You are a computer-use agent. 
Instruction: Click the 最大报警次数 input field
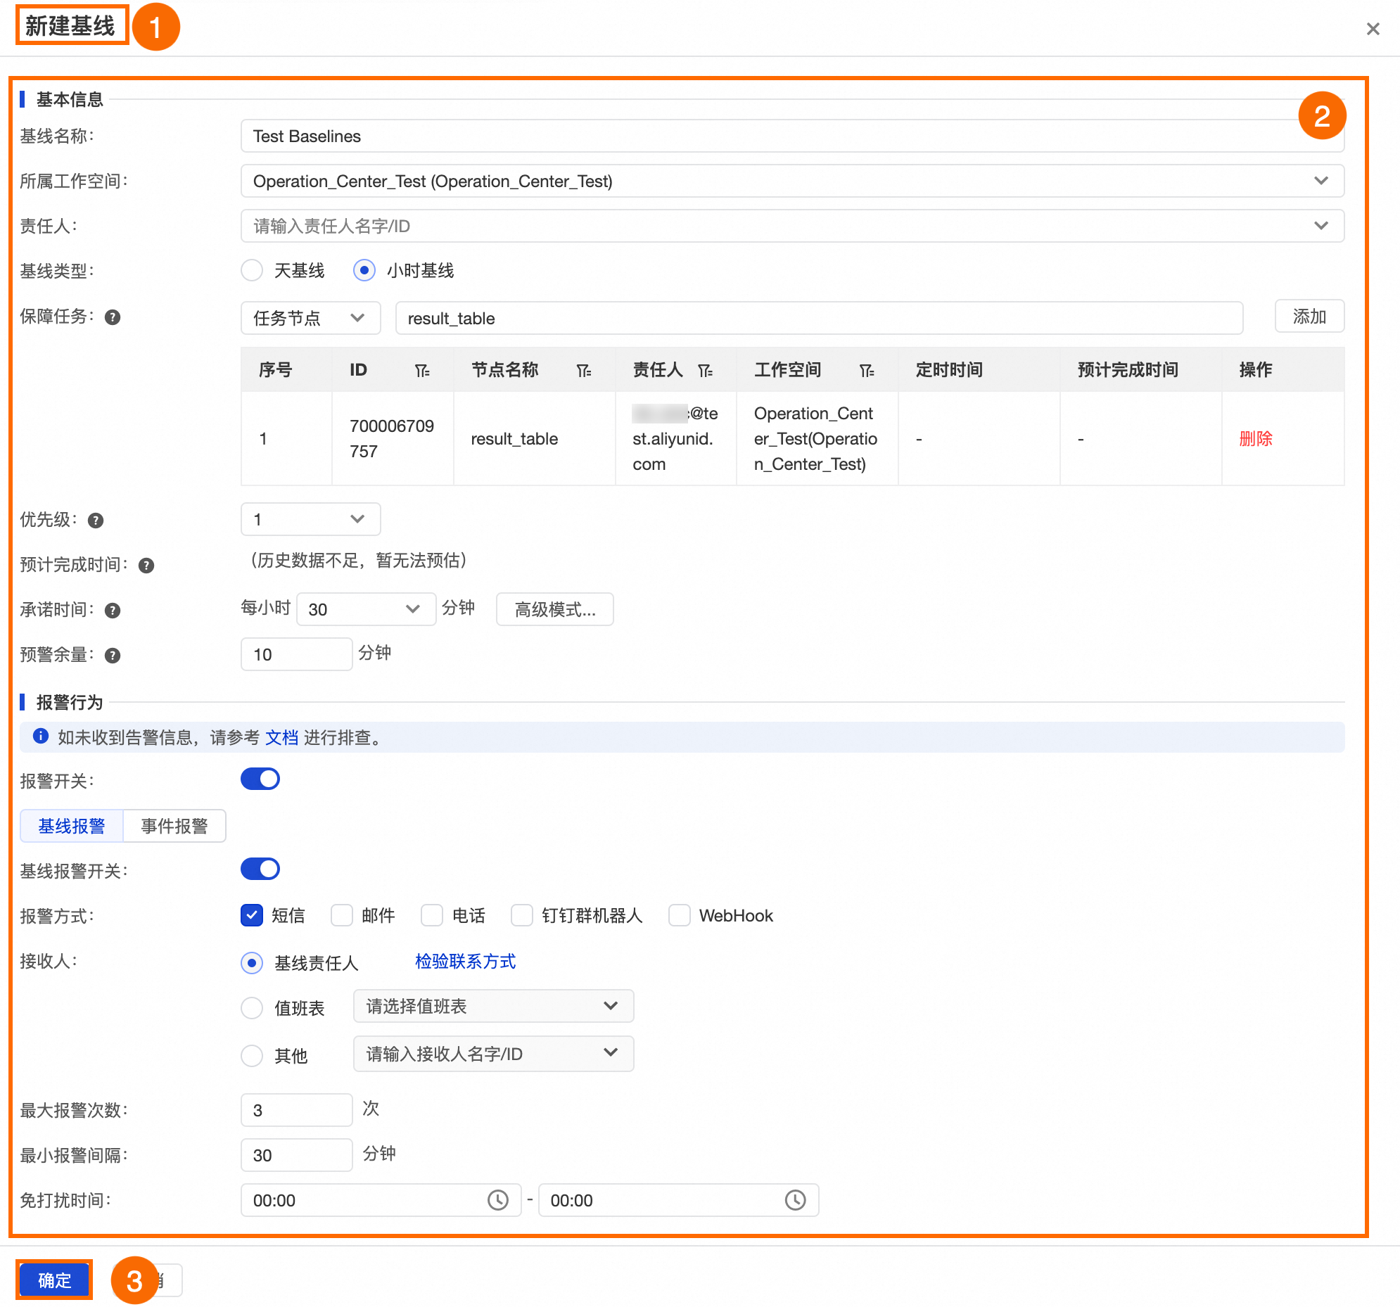[296, 1110]
